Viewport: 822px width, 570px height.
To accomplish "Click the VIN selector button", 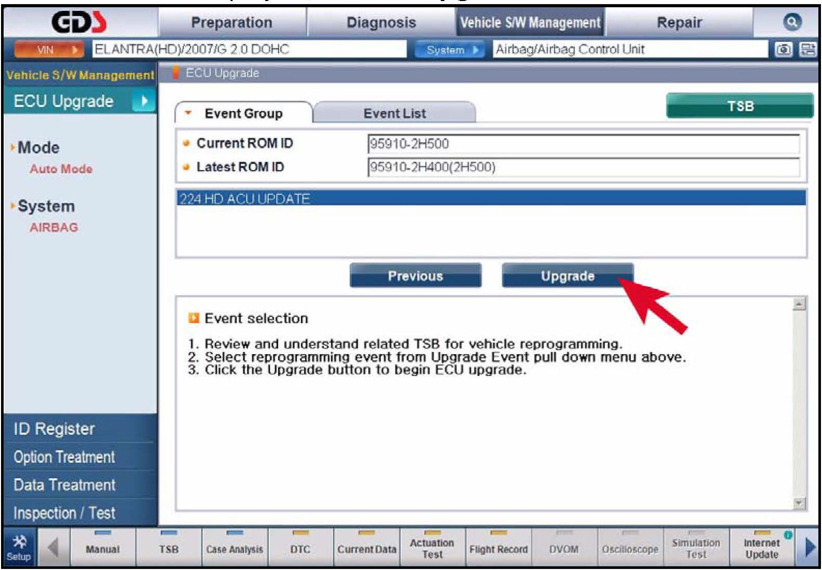I will [49, 50].
